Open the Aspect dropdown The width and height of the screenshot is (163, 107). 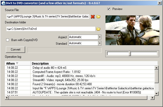(x=100, y=37)
